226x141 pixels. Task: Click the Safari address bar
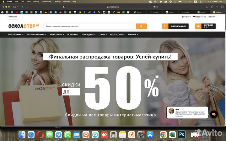[x=113, y=7]
